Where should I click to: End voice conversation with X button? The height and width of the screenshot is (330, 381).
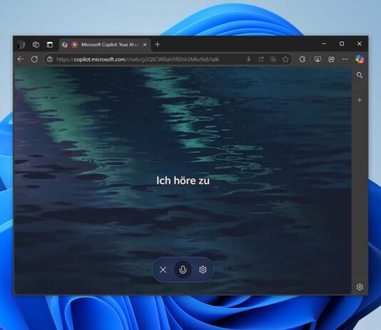tap(163, 269)
